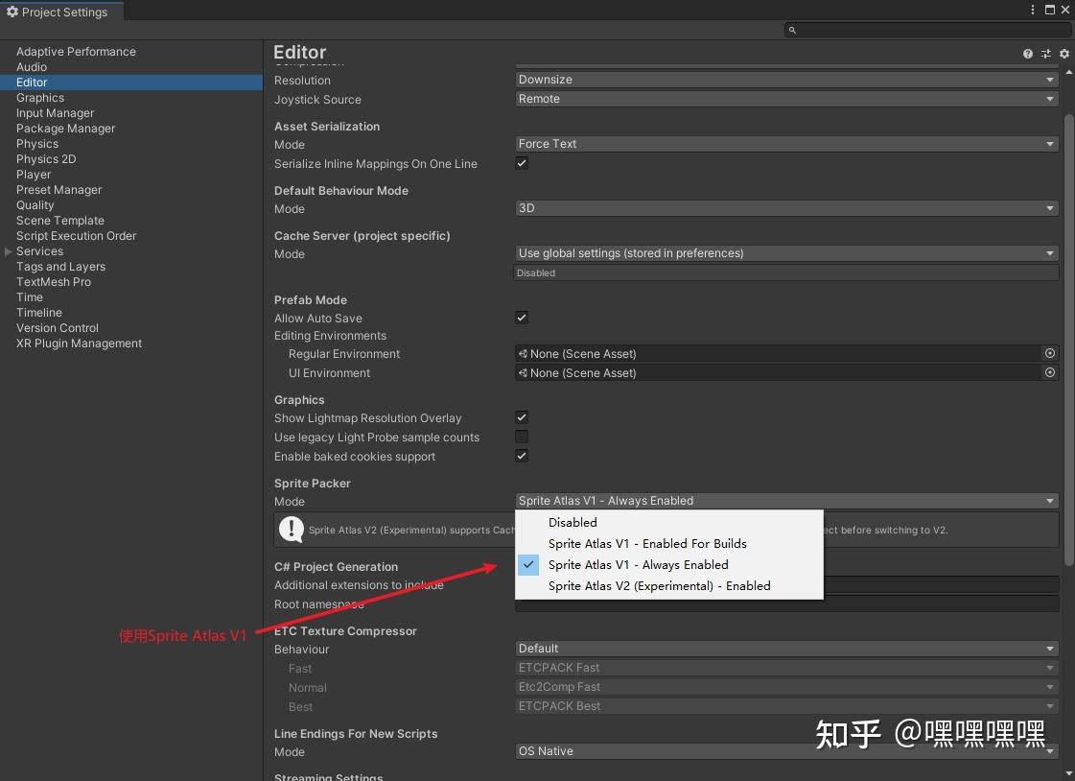Click the object picker for Regular Environment

click(x=1049, y=353)
